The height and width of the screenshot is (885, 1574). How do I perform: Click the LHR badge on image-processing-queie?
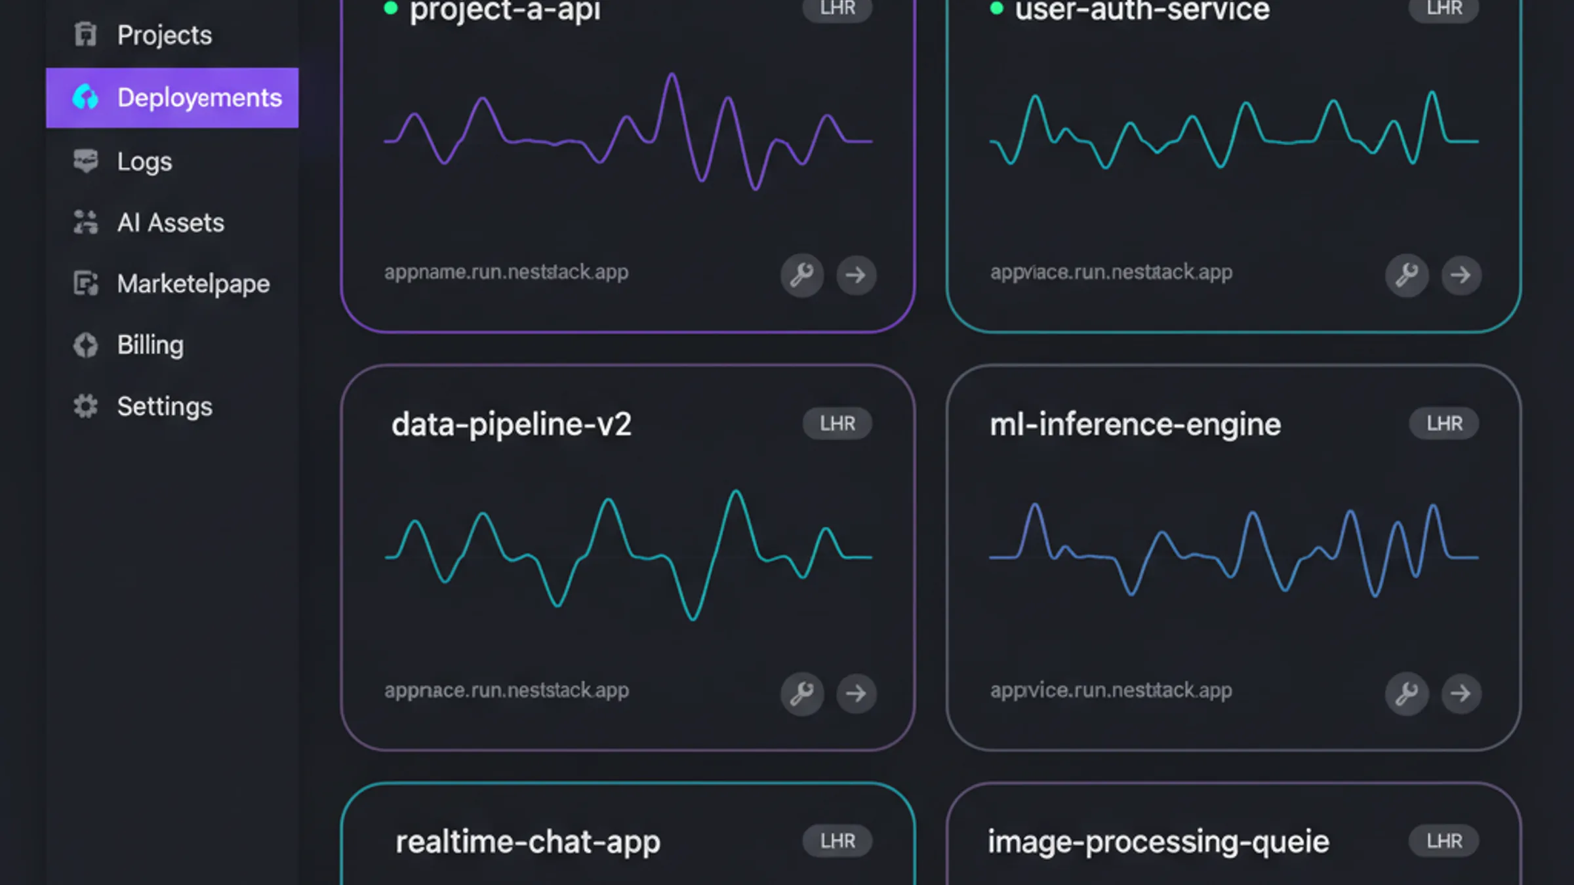[1444, 841]
